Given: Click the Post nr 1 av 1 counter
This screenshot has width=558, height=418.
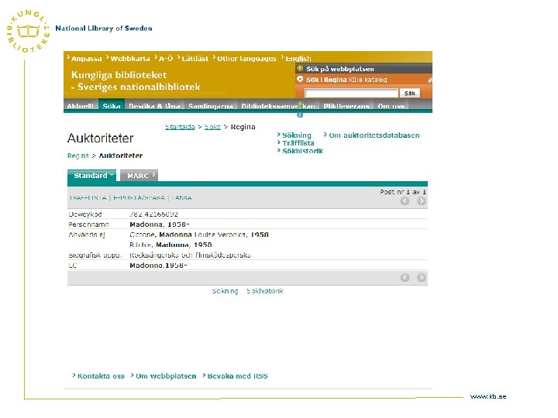Looking at the screenshot, I should point(403,192).
